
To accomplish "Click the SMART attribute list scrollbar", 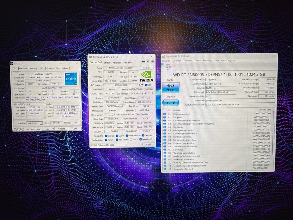I will [273, 133].
